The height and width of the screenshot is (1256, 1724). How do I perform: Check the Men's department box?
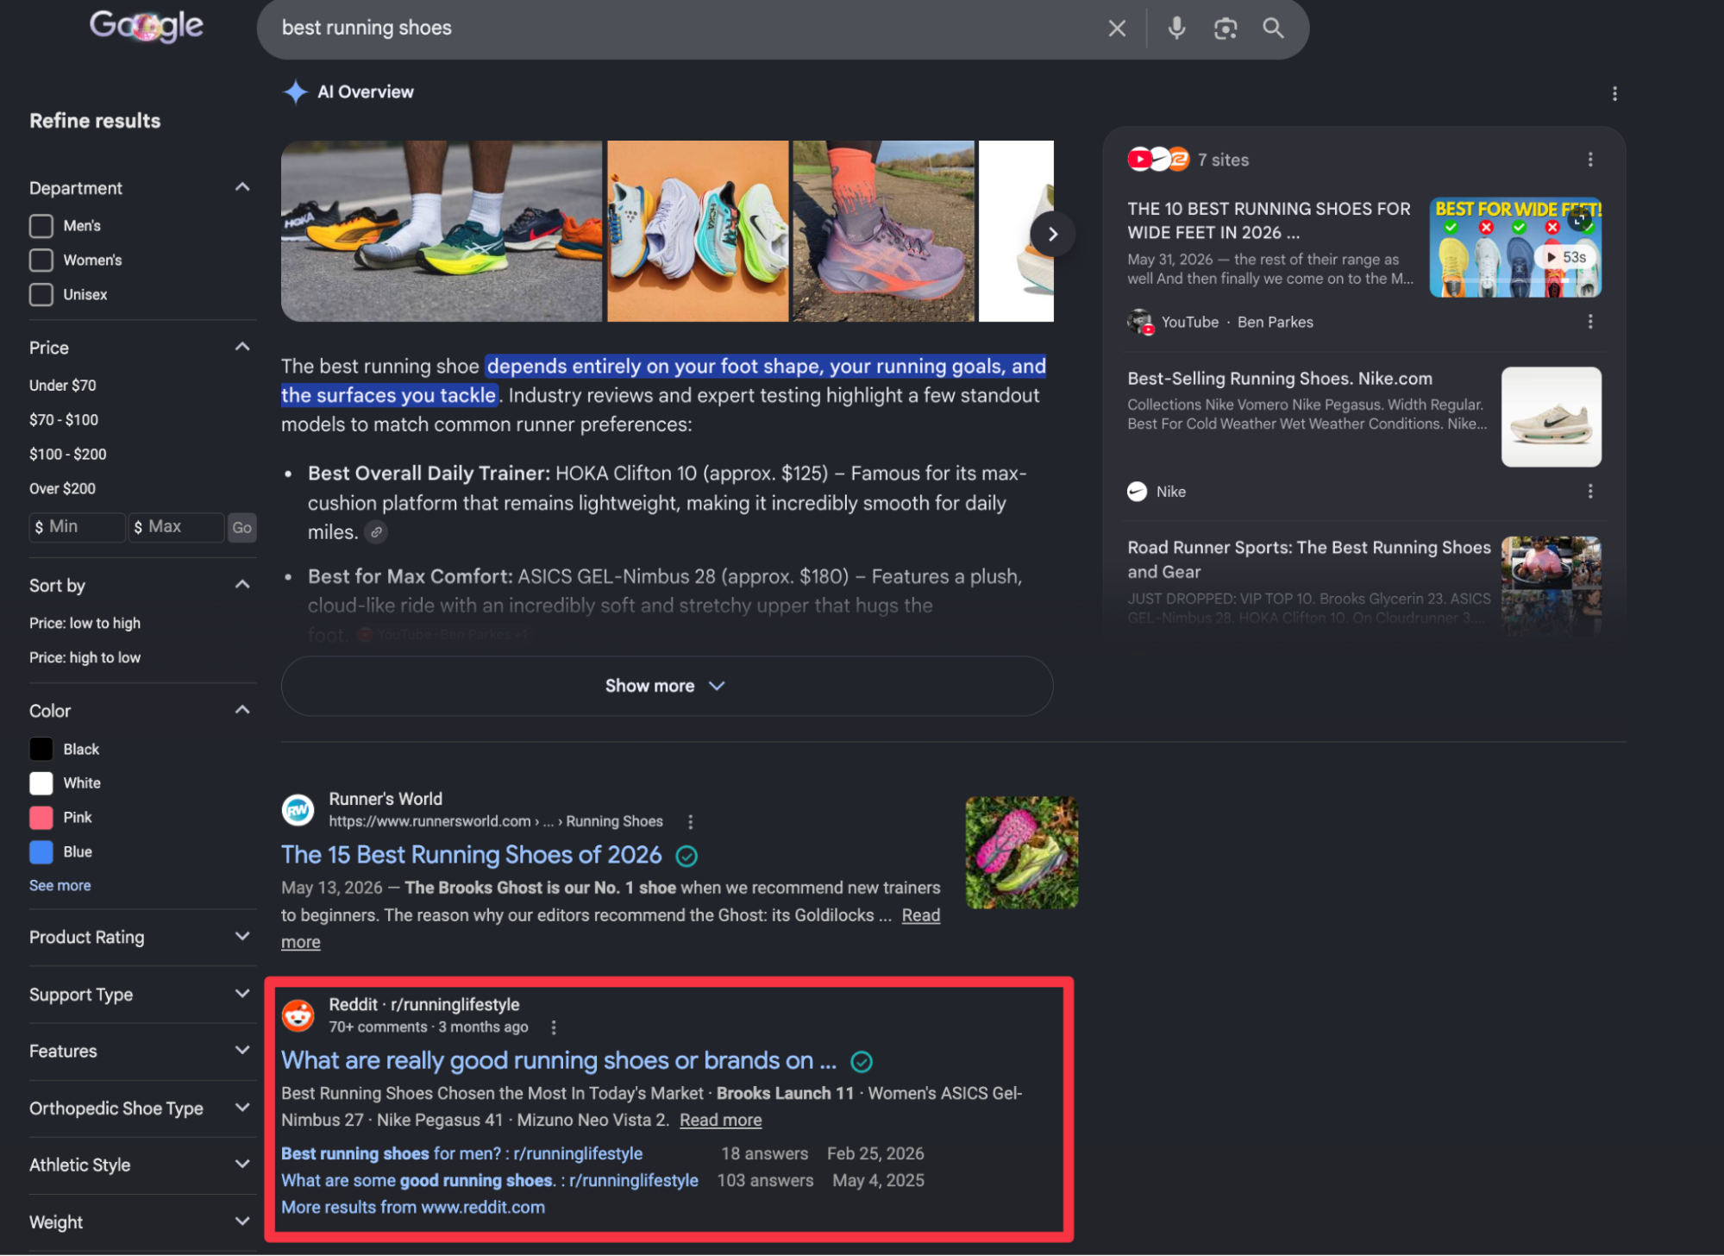41,226
